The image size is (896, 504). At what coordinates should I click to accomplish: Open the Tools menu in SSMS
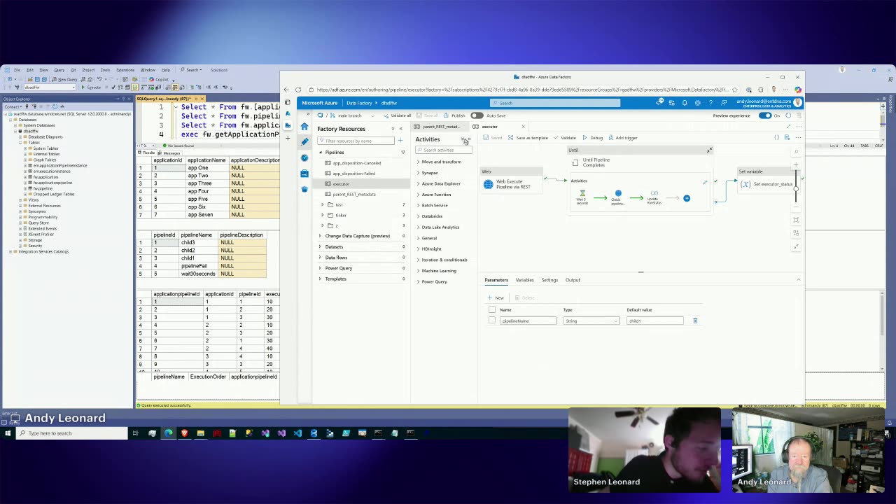pyautogui.click(x=105, y=70)
